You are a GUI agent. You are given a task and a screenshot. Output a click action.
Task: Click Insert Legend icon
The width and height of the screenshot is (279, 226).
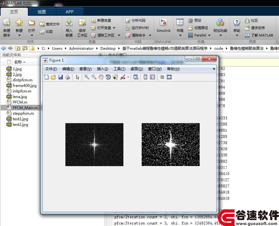click(153, 77)
